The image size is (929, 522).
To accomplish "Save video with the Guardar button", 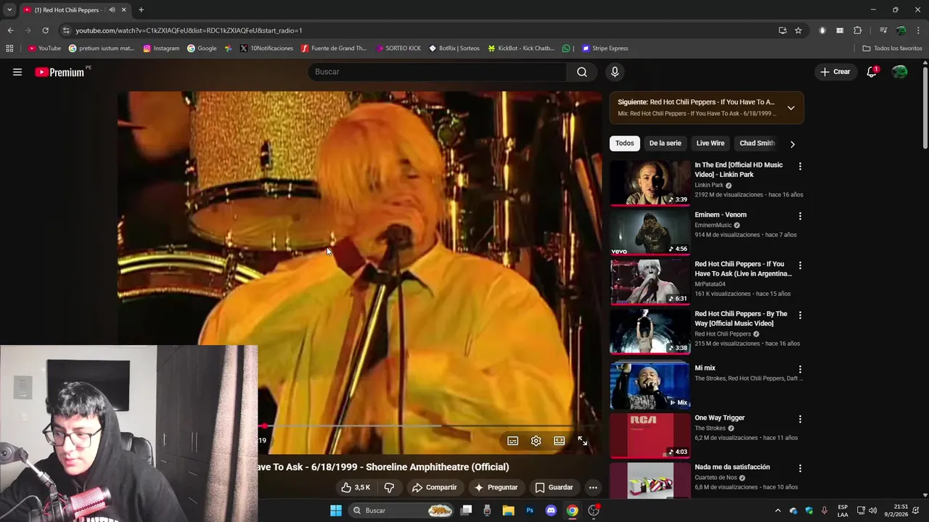I will tap(554, 487).
